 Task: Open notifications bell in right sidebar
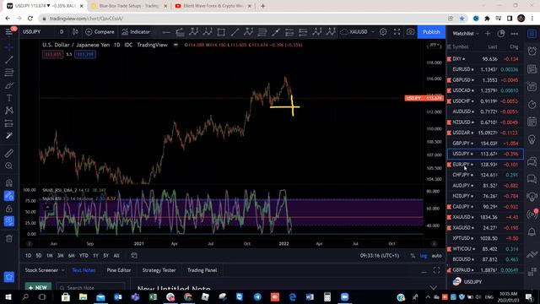point(532,231)
